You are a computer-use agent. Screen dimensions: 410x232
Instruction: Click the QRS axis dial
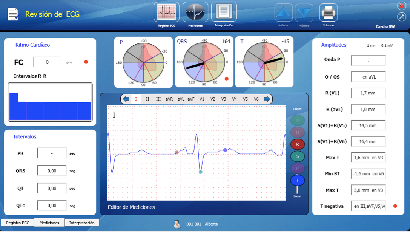pos(204,62)
